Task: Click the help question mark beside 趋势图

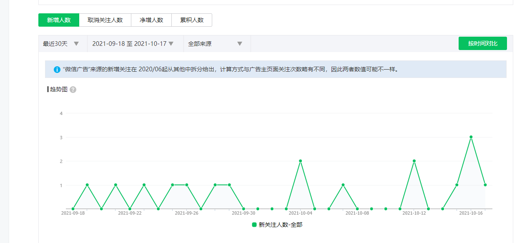Action: pyautogui.click(x=73, y=90)
